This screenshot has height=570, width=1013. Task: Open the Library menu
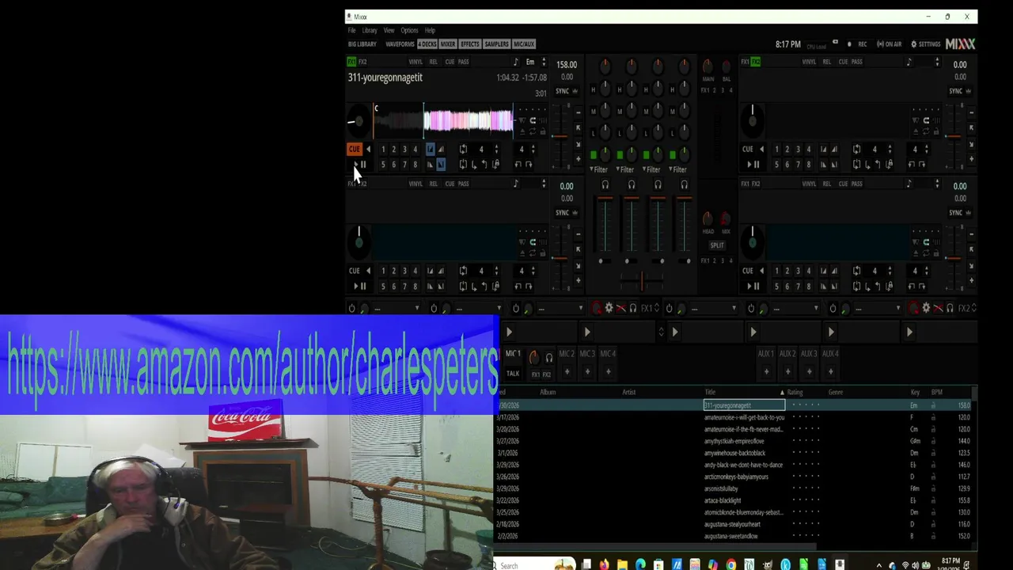pyautogui.click(x=370, y=30)
